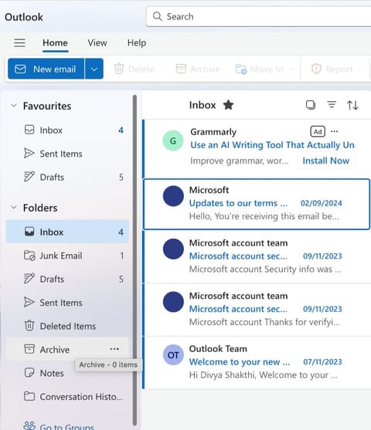Image resolution: width=371 pixels, height=430 pixels.
Task: Switch to the Home tab
Action: click(x=55, y=43)
